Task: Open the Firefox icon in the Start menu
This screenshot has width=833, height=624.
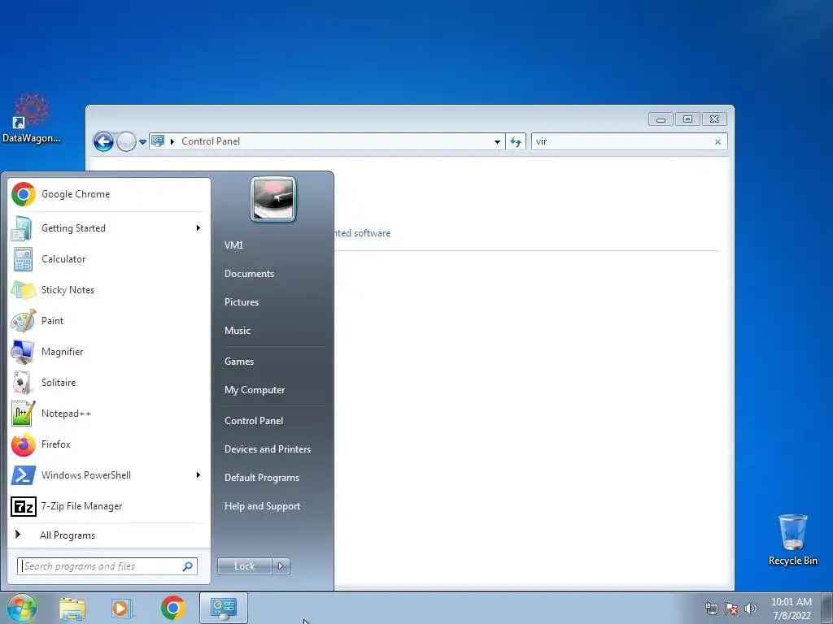Action: click(x=23, y=444)
